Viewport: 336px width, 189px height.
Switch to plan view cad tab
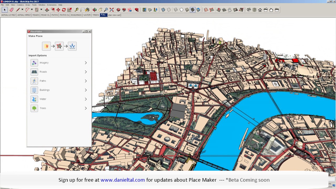[114, 15]
